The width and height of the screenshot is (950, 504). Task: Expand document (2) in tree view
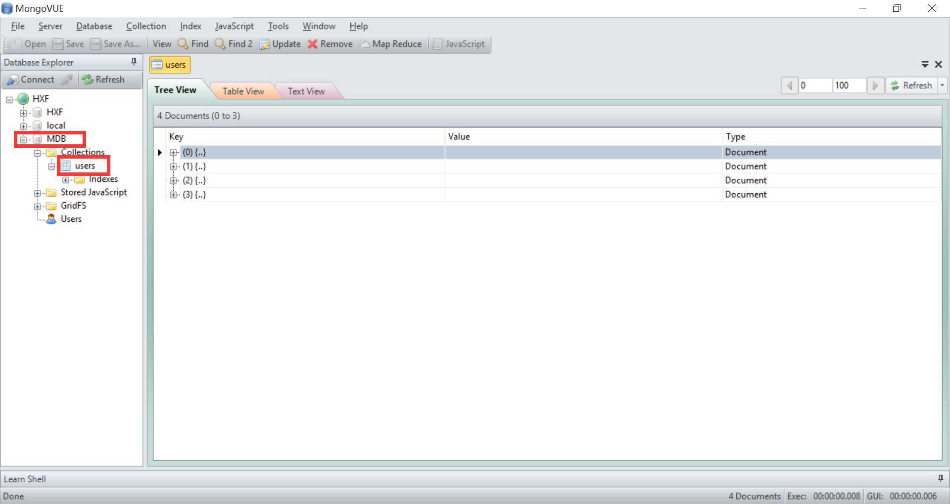(x=173, y=181)
